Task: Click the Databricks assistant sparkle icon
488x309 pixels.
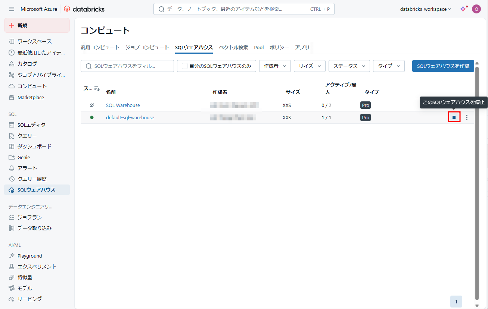Action: click(463, 9)
